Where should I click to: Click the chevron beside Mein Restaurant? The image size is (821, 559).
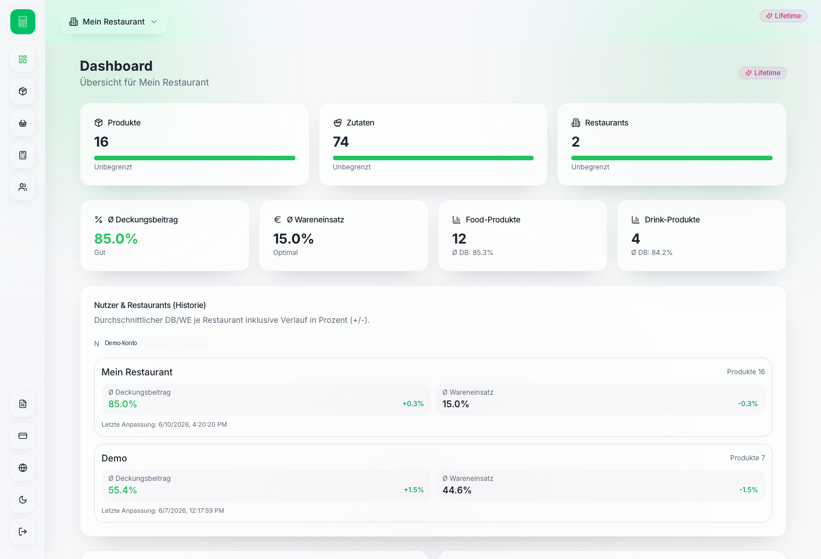[154, 22]
